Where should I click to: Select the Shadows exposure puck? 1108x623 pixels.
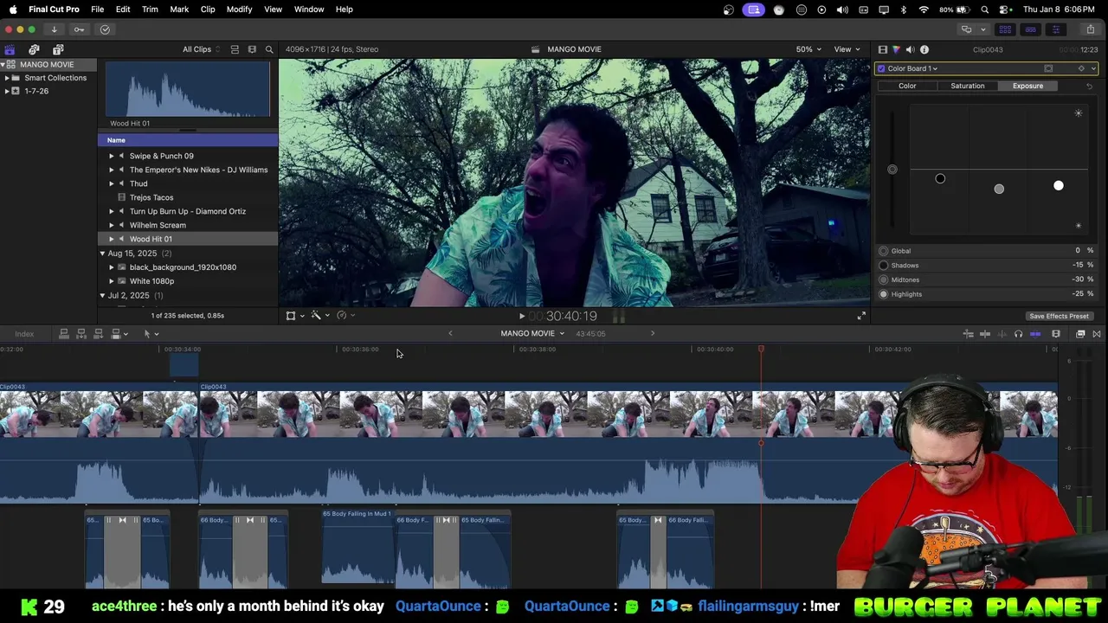(x=940, y=179)
